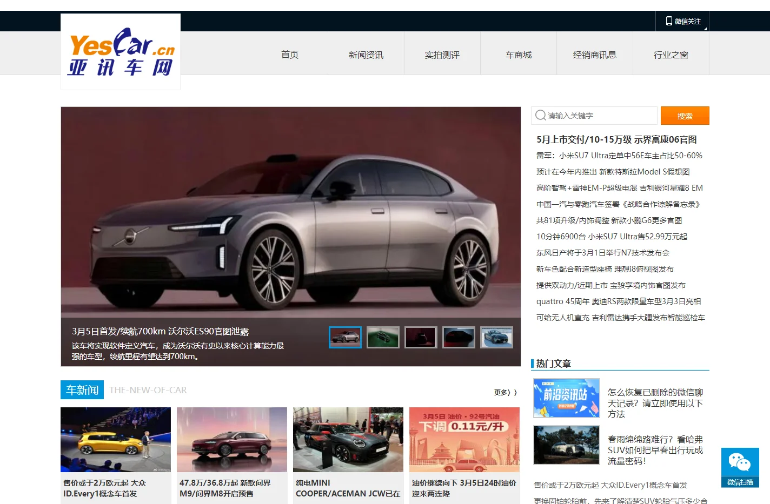Open headline 5月上市交付/10-15万级 示界富康06官图

(x=616, y=139)
